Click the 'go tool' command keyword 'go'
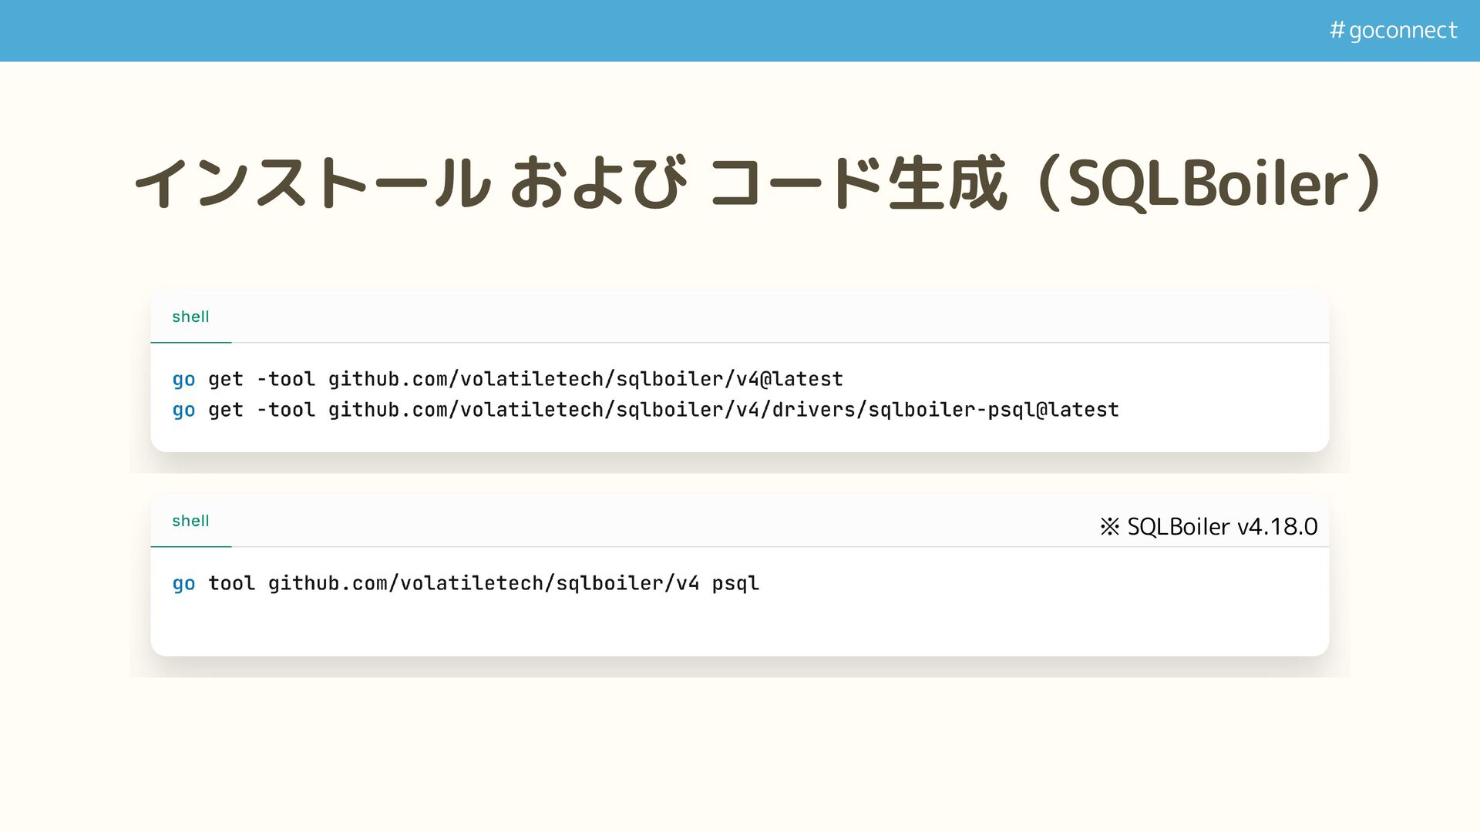This screenshot has width=1480, height=832. pos(183,583)
